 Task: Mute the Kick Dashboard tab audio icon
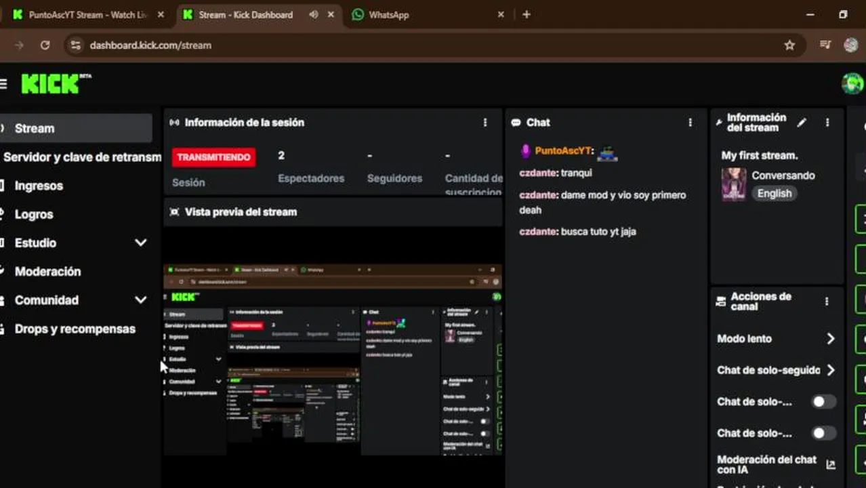(313, 14)
